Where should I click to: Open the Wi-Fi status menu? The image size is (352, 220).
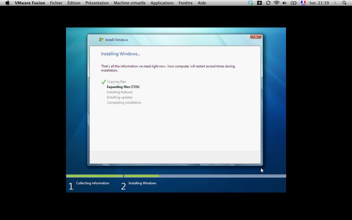(x=277, y=3)
